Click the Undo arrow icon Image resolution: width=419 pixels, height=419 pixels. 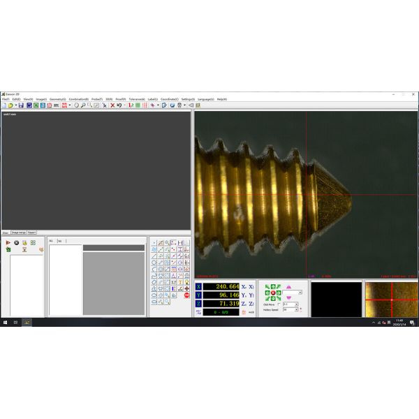pos(119,105)
